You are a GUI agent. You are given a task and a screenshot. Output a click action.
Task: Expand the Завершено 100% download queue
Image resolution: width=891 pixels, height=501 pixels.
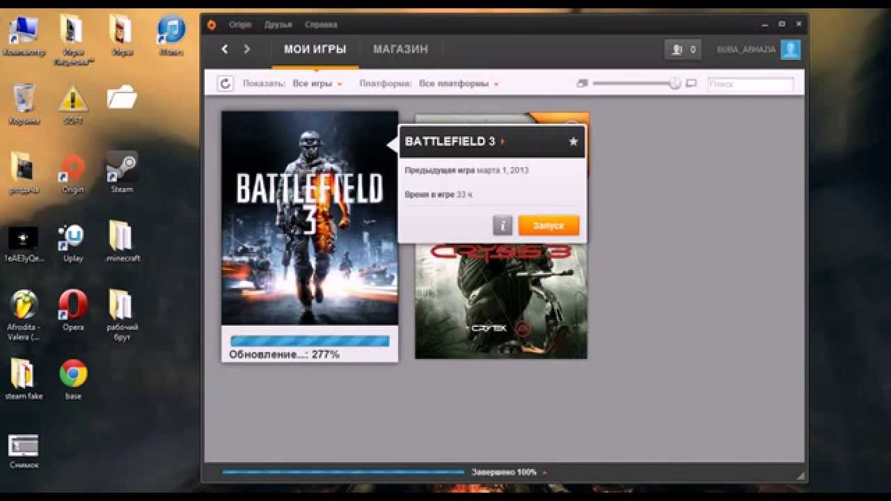pos(544,472)
